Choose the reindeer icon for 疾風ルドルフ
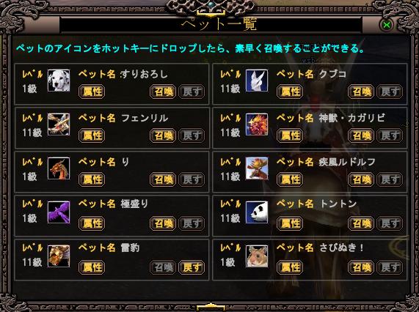Viewport: 419px width, 312px height. (257, 168)
